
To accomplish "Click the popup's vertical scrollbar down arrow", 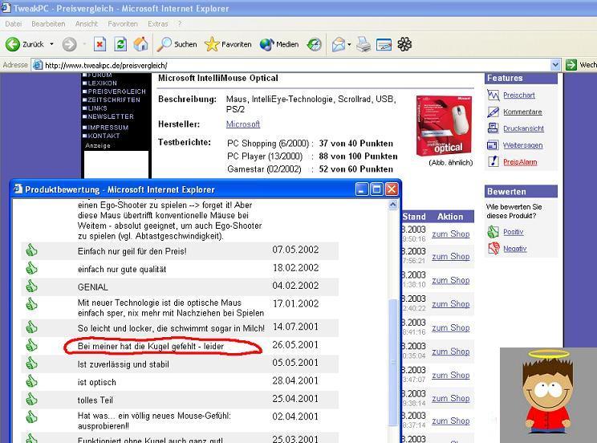I will (x=393, y=437).
